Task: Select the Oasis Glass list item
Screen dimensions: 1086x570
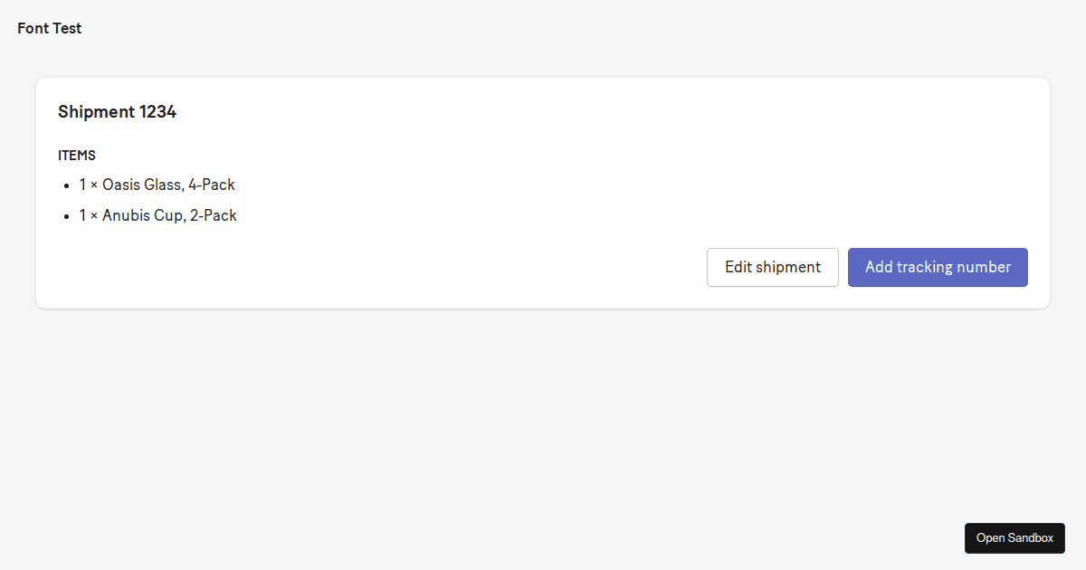Action: [x=157, y=185]
